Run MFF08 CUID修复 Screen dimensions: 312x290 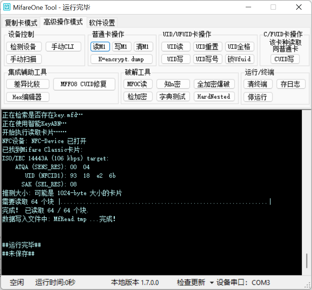click(x=84, y=84)
